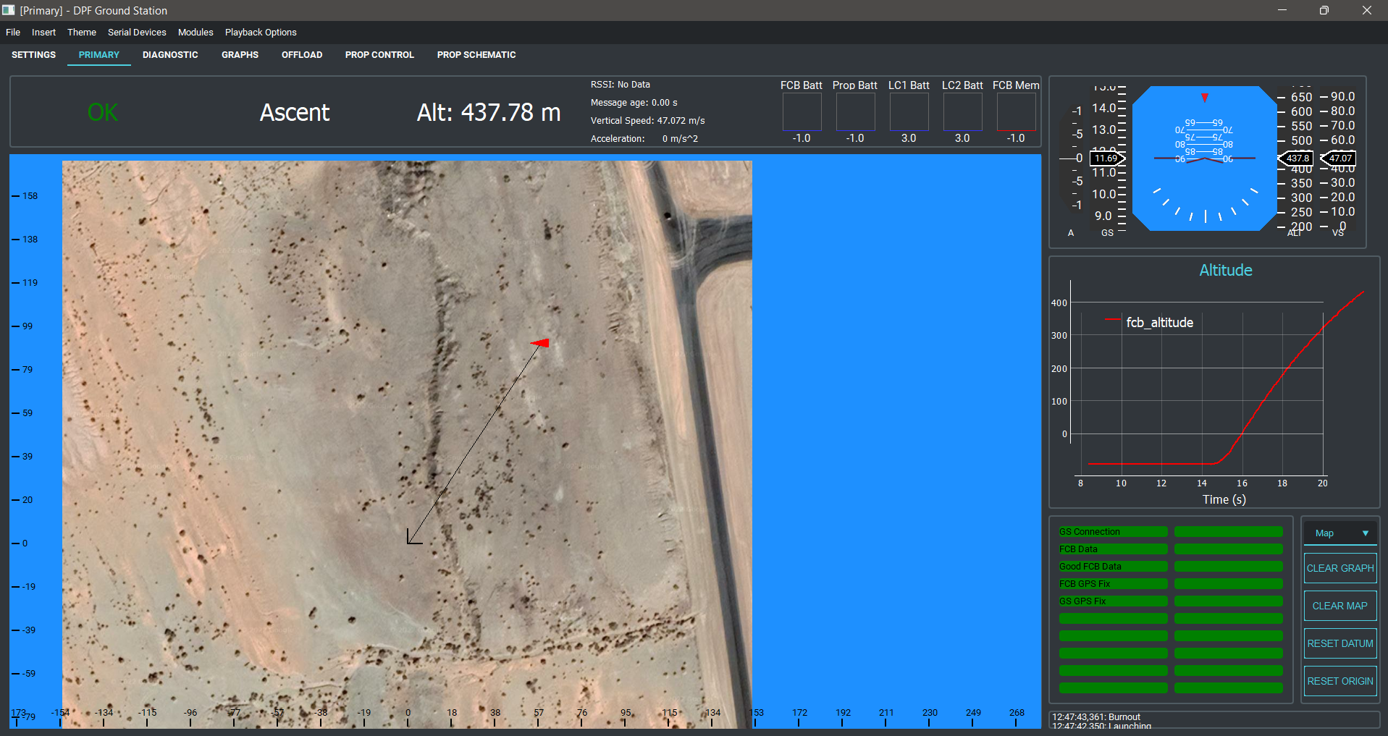Expand the Map dropdown selector

1340,533
